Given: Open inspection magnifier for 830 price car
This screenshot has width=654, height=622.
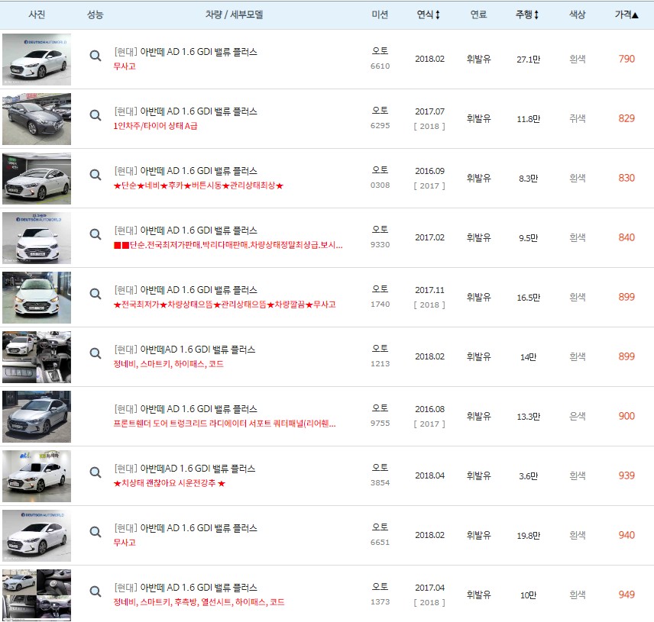Looking at the screenshot, I should [x=96, y=175].
